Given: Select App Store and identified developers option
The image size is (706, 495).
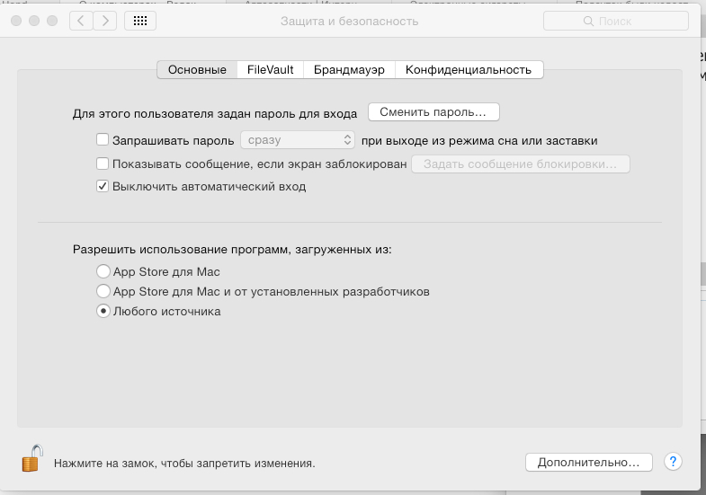Looking at the screenshot, I should [x=103, y=292].
